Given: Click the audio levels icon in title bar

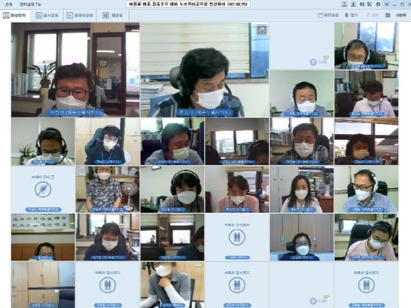Looking at the screenshot, I should point(360,4).
